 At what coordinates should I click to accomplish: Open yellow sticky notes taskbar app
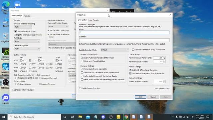(118, 117)
